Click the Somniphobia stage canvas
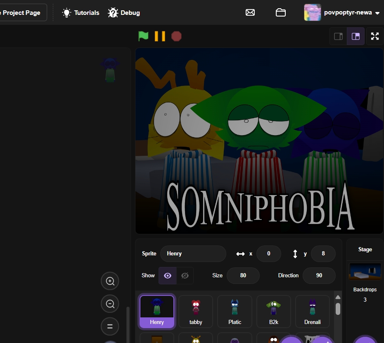 (x=259, y=141)
